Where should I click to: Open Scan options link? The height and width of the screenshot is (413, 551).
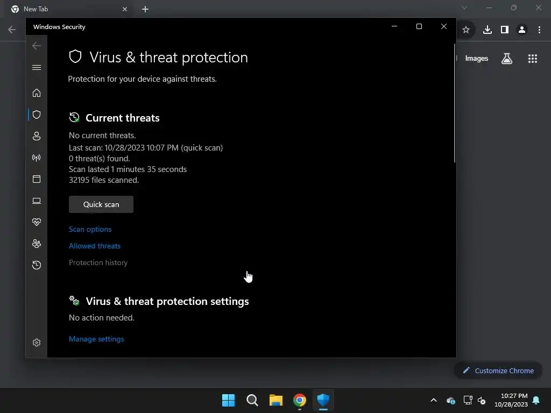[x=90, y=229]
